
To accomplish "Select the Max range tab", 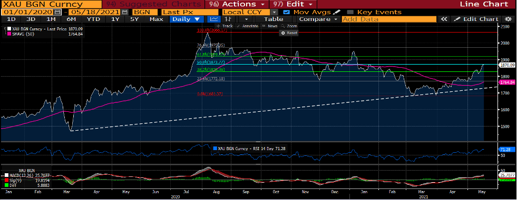I will point(157,19).
